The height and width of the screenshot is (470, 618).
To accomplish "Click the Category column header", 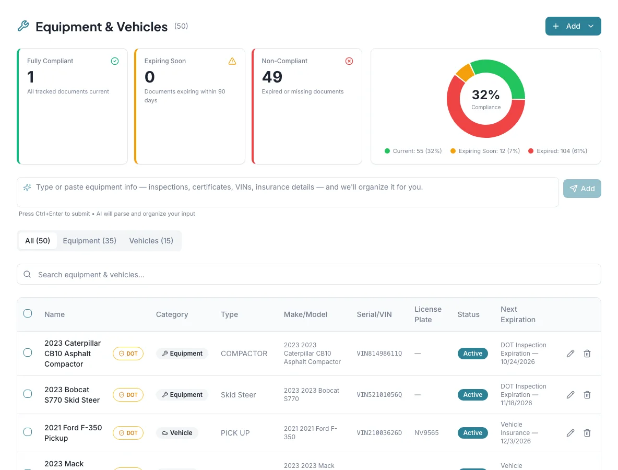I will click(x=172, y=314).
